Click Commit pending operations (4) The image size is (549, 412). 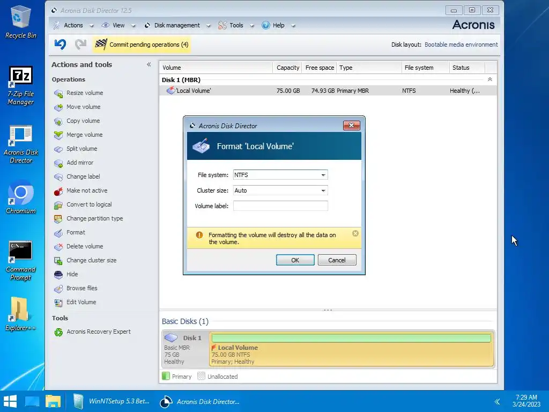[x=142, y=45]
